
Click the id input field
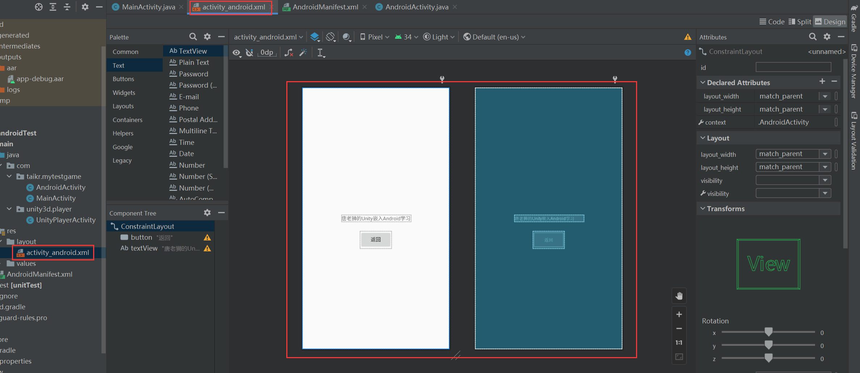click(793, 67)
